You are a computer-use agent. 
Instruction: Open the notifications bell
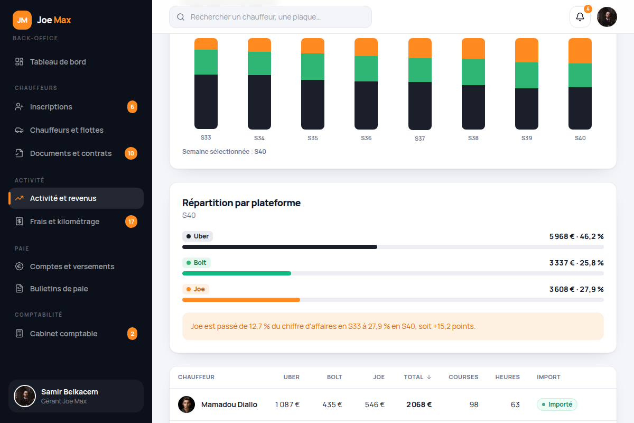pyautogui.click(x=580, y=17)
